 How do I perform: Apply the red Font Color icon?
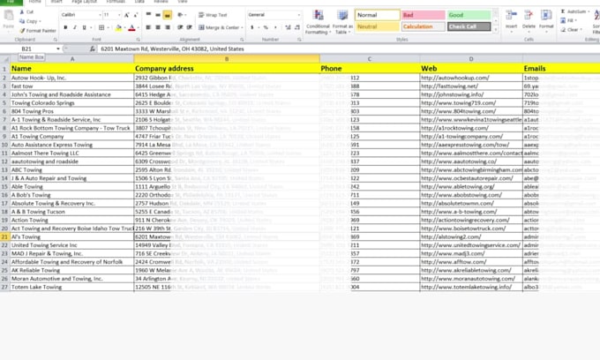tap(131, 27)
